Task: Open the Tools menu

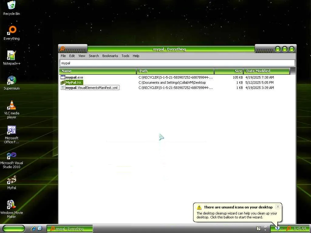Action: [x=125, y=56]
